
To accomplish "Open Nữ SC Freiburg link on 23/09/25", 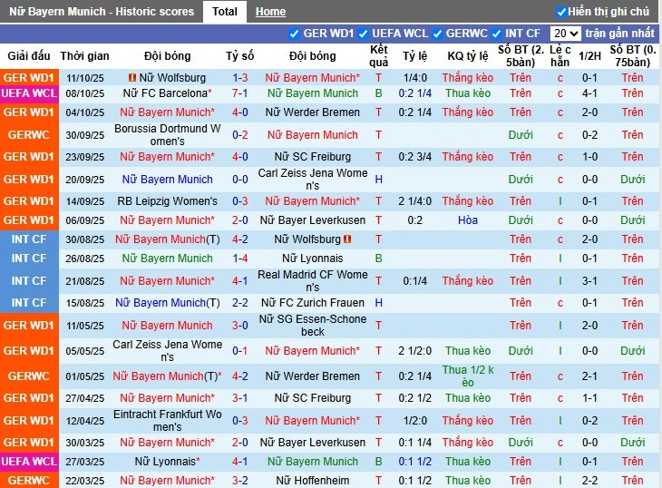I will (x=313, y=157).
